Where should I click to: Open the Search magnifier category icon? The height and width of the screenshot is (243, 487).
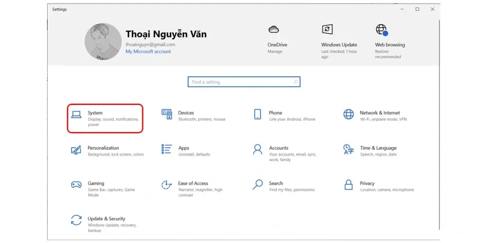pos(257,185)
